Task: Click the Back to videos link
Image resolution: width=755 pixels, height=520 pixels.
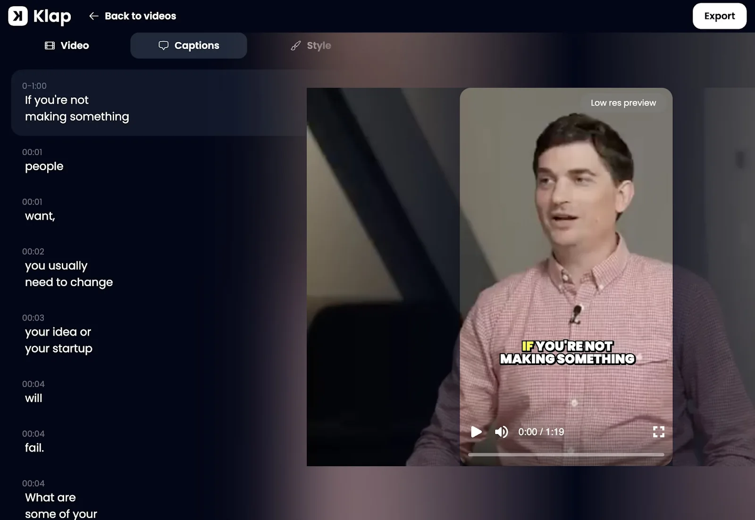Action: click(x=140, y=16)
